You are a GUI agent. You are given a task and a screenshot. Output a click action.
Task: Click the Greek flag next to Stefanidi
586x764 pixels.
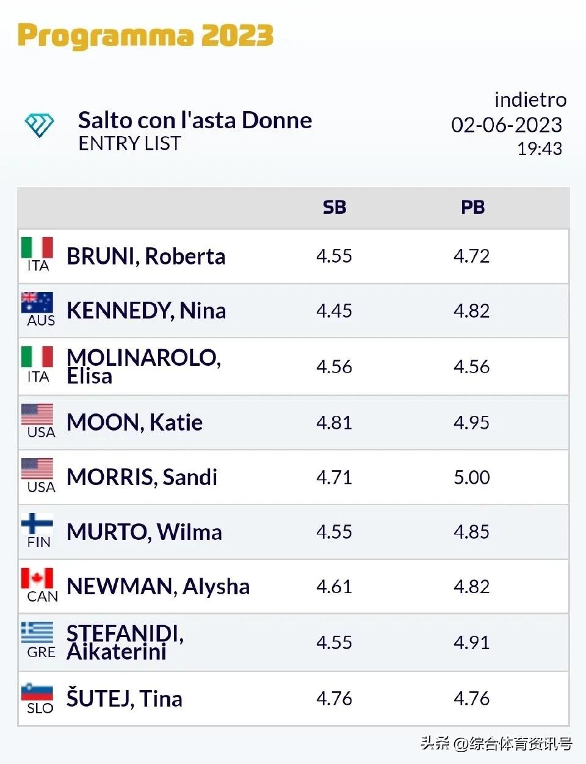pyautogui.click(x=37, y=633)
